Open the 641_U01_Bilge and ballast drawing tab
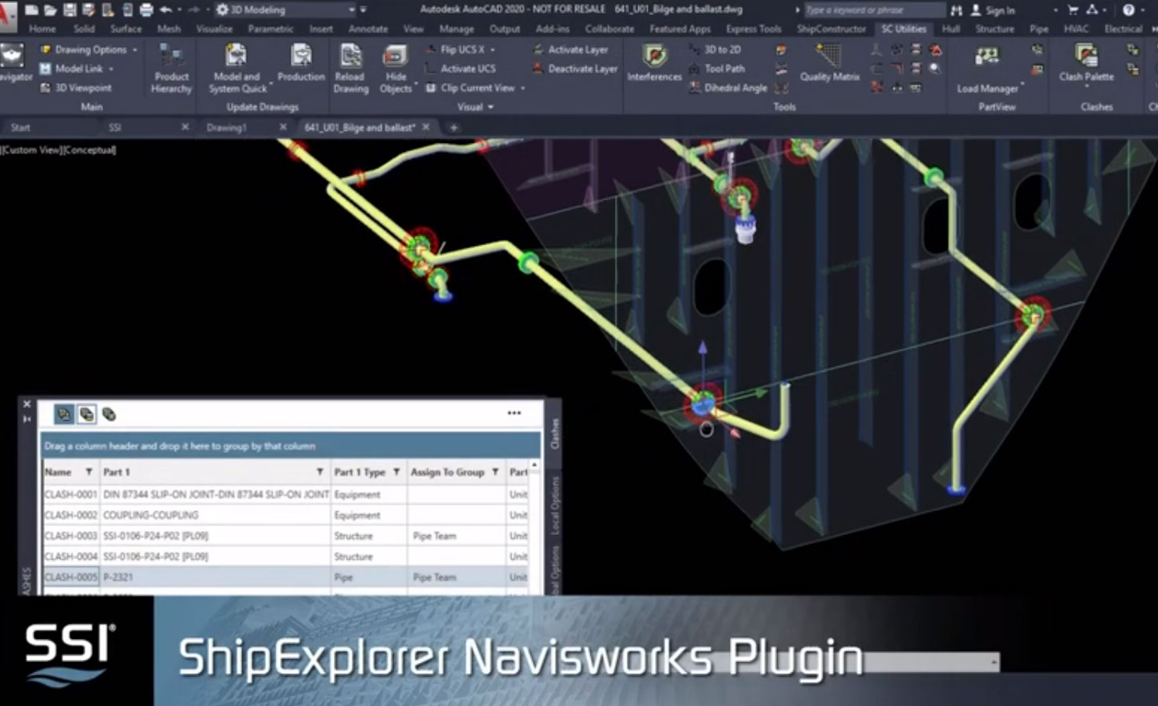Image resolution: width=1158 pixels, height=706 pixels. 365,126
